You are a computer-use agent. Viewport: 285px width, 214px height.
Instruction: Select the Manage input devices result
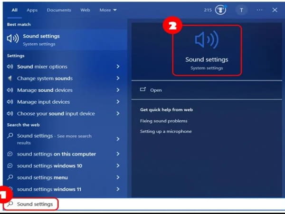coord(65,102)
